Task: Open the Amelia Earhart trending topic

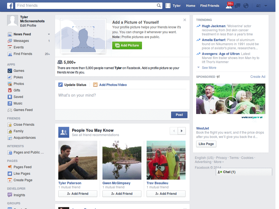Action: coord(214,40)
